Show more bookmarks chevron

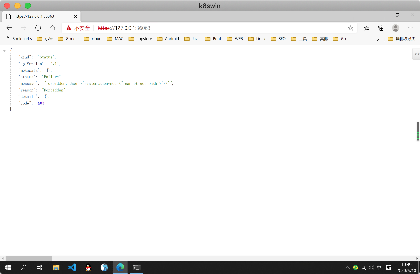tap(378, 39)
